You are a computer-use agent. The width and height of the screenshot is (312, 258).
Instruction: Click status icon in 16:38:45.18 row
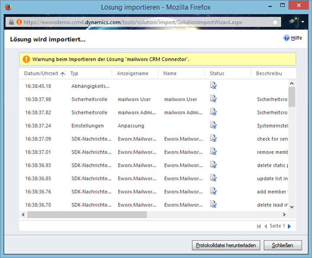click(213, 85)
